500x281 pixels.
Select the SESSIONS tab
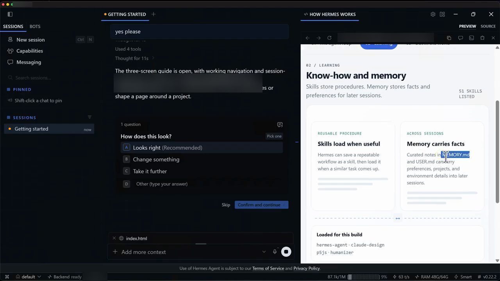[x=13, y=27]
